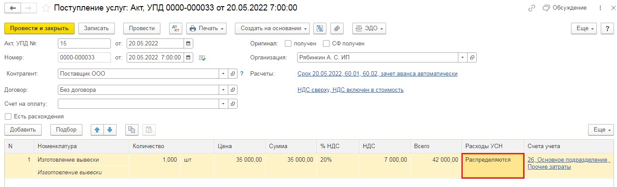Move the row up with the arrow icon

97,130
